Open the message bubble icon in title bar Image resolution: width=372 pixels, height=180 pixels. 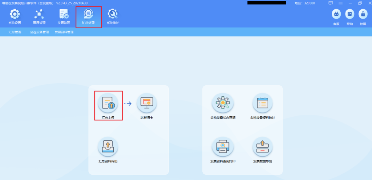tap(331, 3)
